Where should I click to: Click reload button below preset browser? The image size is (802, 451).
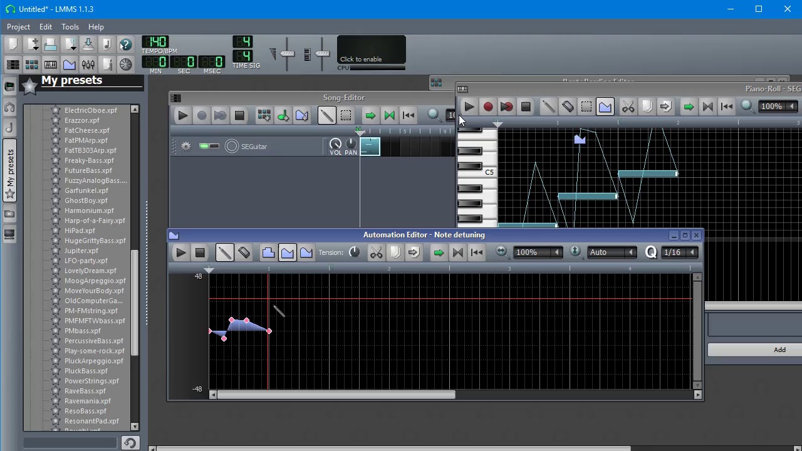[130, 443]
